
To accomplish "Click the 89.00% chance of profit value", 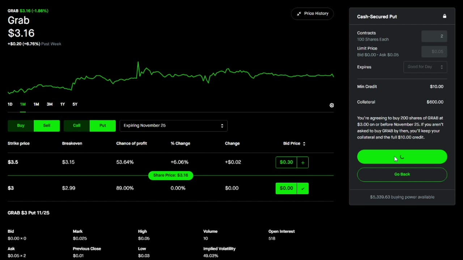I will click(125, 188).
